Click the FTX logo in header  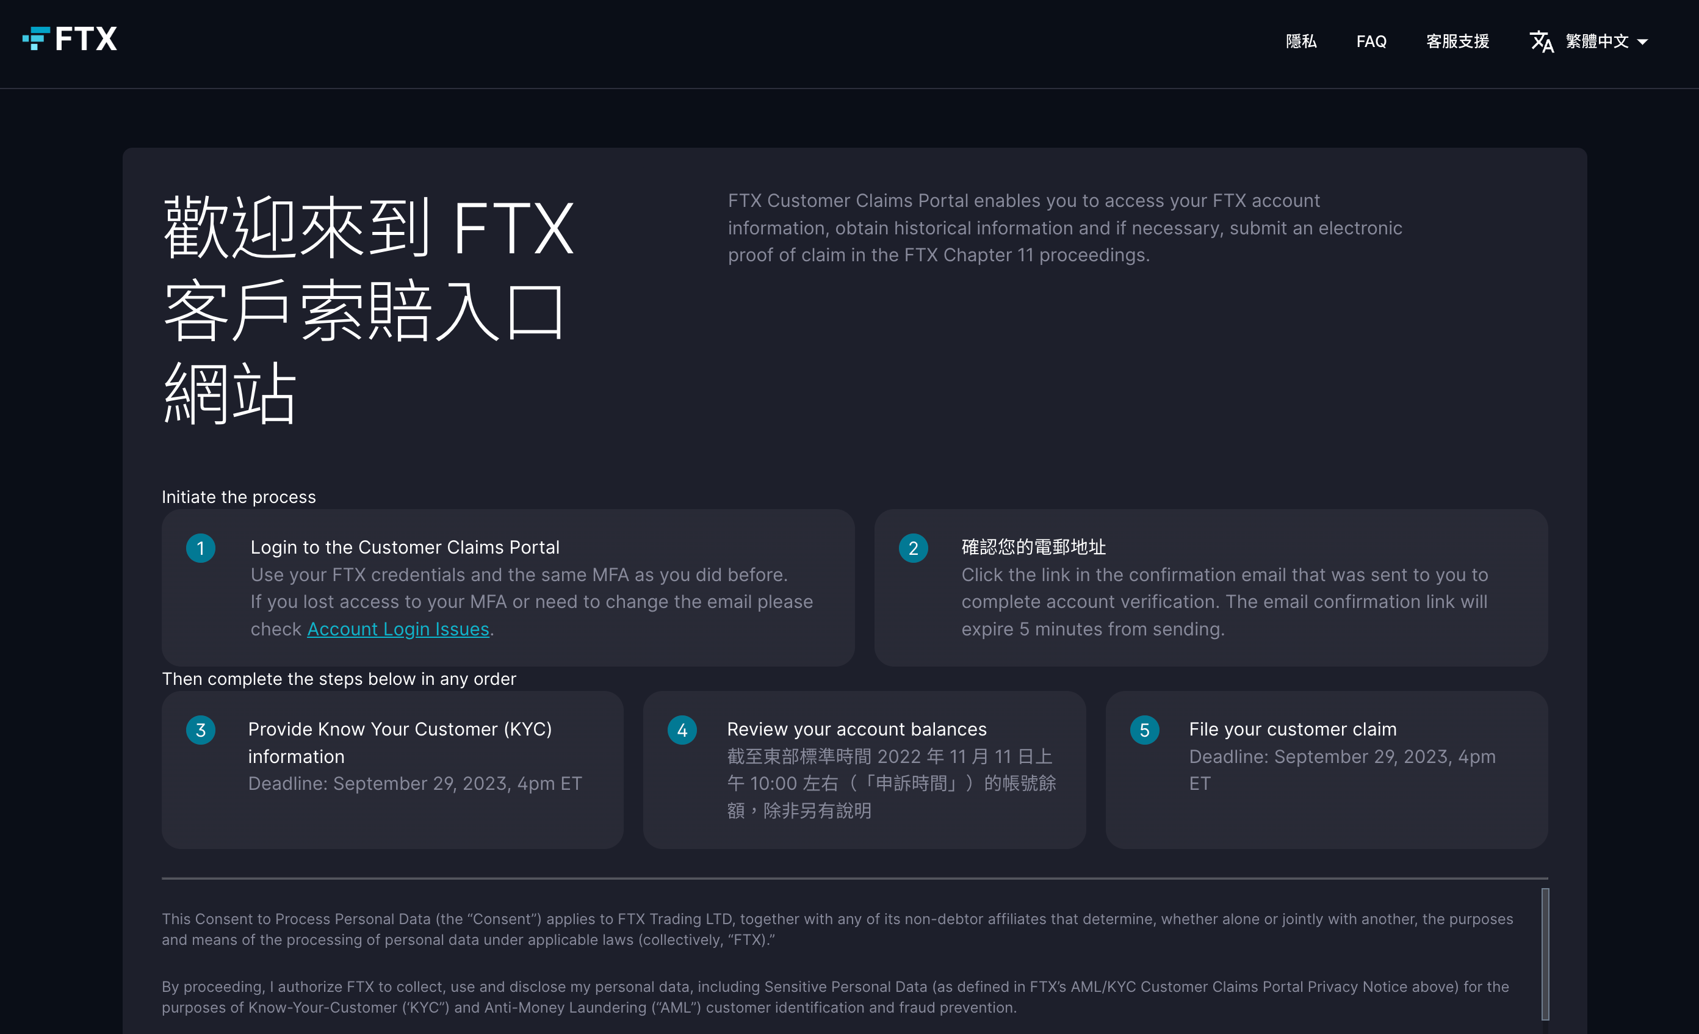tap(70, 39)
